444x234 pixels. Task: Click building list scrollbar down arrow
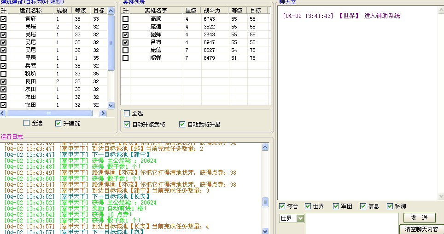(111, 105)
